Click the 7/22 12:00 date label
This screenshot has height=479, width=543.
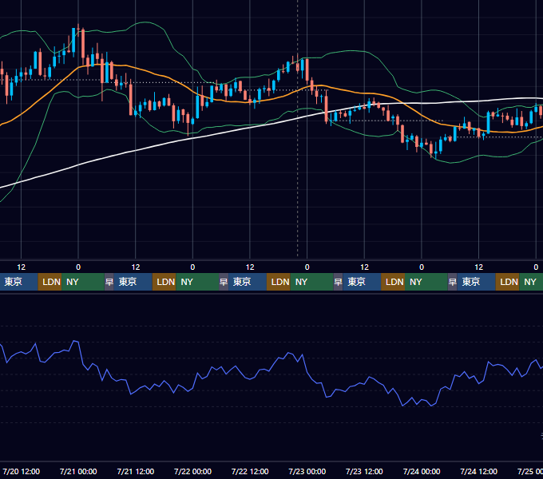click(250, 471)
